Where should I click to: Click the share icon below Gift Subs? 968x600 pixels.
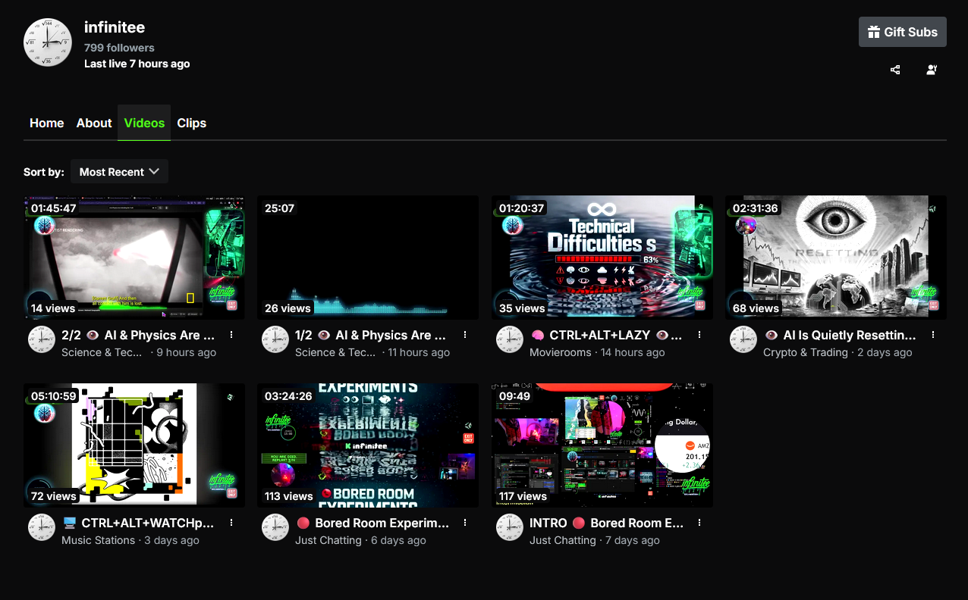click(895, 70)
